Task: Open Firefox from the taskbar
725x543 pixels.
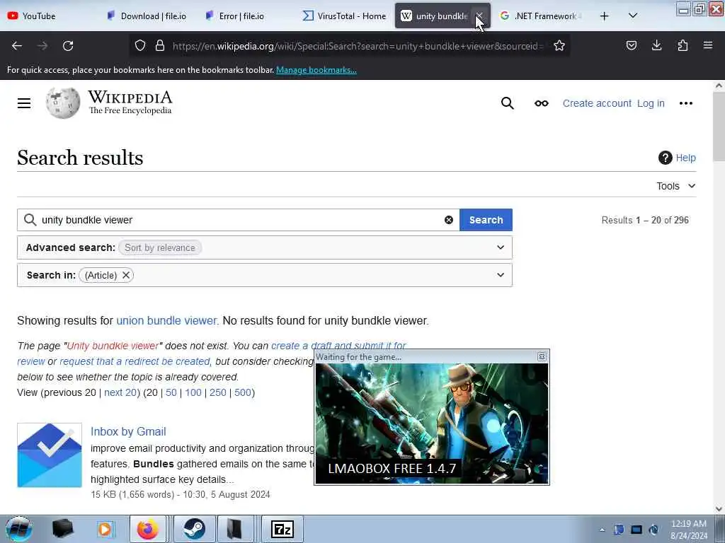Action: (x=147, y=529)
